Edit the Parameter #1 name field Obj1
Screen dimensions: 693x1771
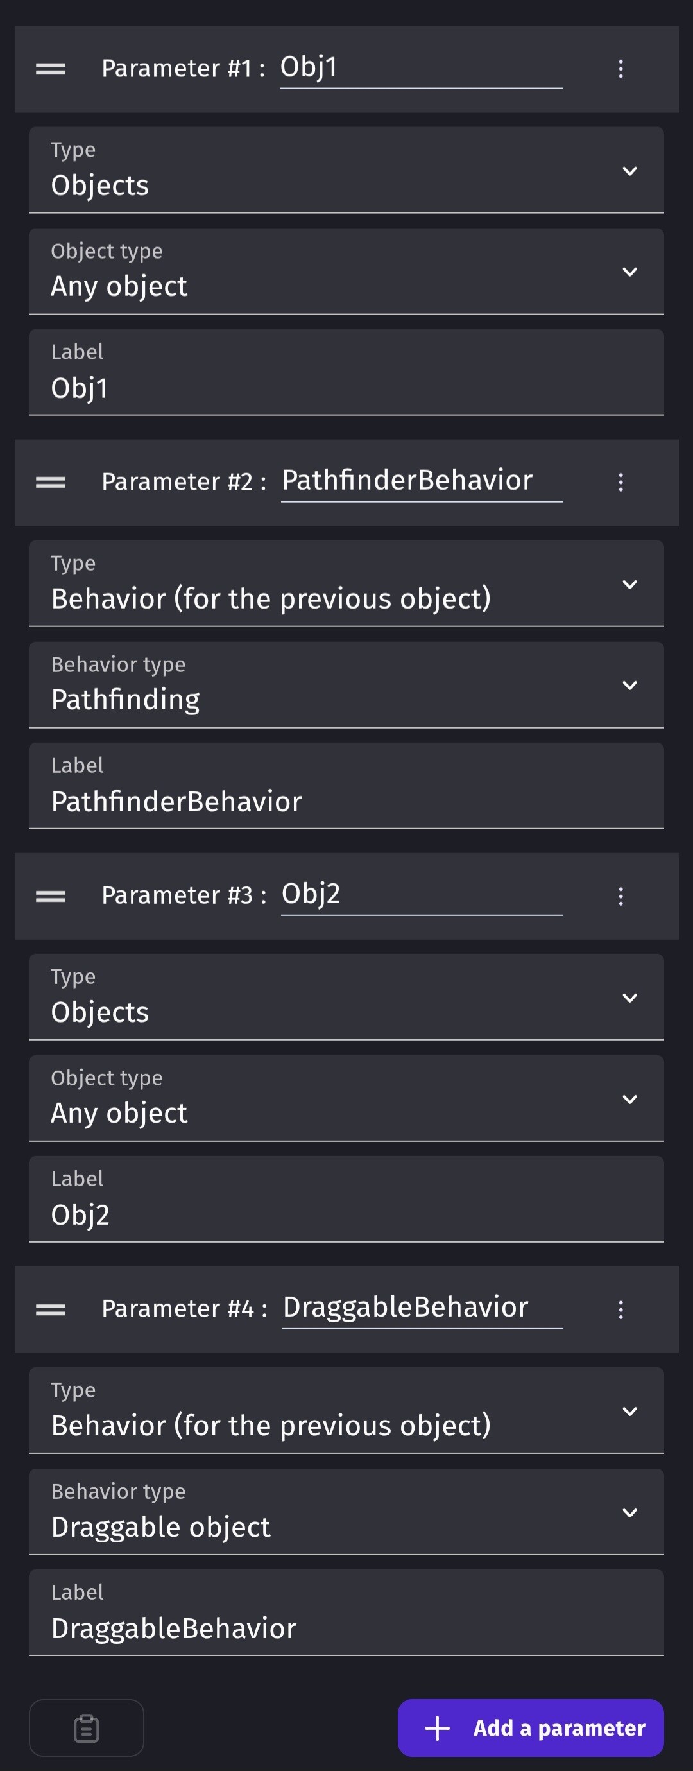click(421, 69)
